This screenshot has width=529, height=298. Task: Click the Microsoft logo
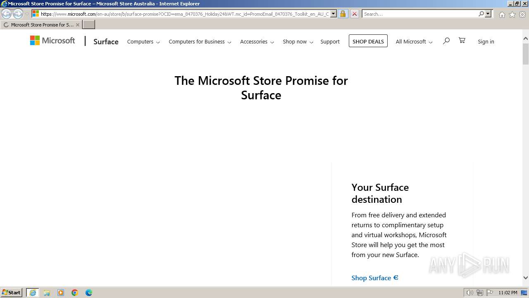point(52,41)
